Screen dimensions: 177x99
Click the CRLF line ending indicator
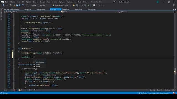point(174,90)
